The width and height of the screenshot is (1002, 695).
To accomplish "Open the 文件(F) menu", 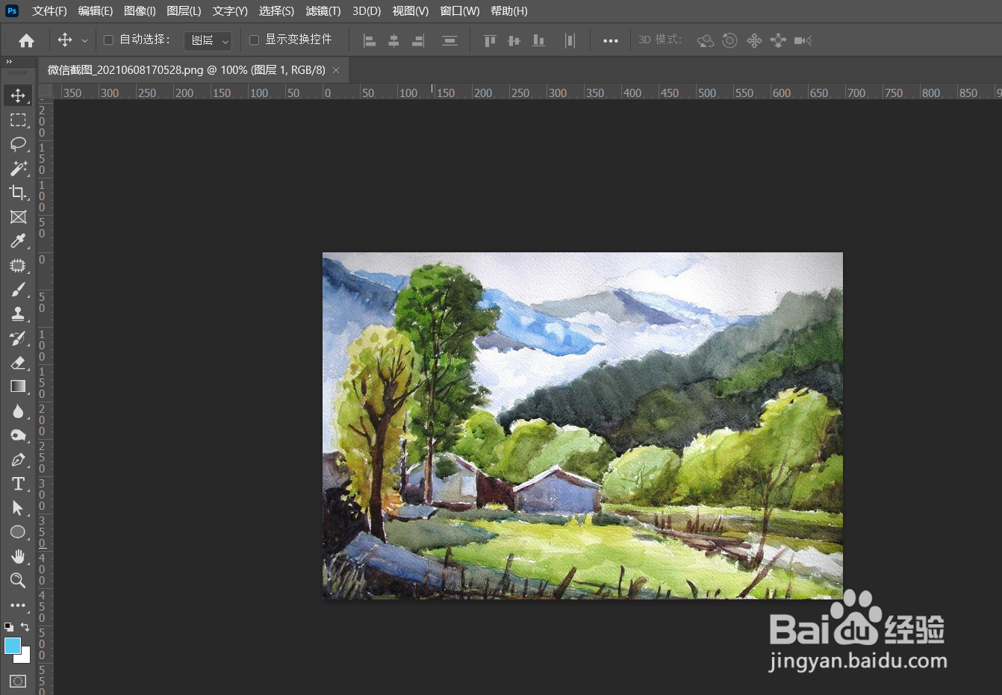I will pyautogui.click(x=49, y=11).
